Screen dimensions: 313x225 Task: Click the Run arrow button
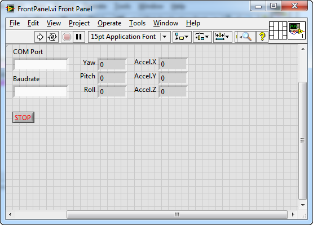pos(40,37)
